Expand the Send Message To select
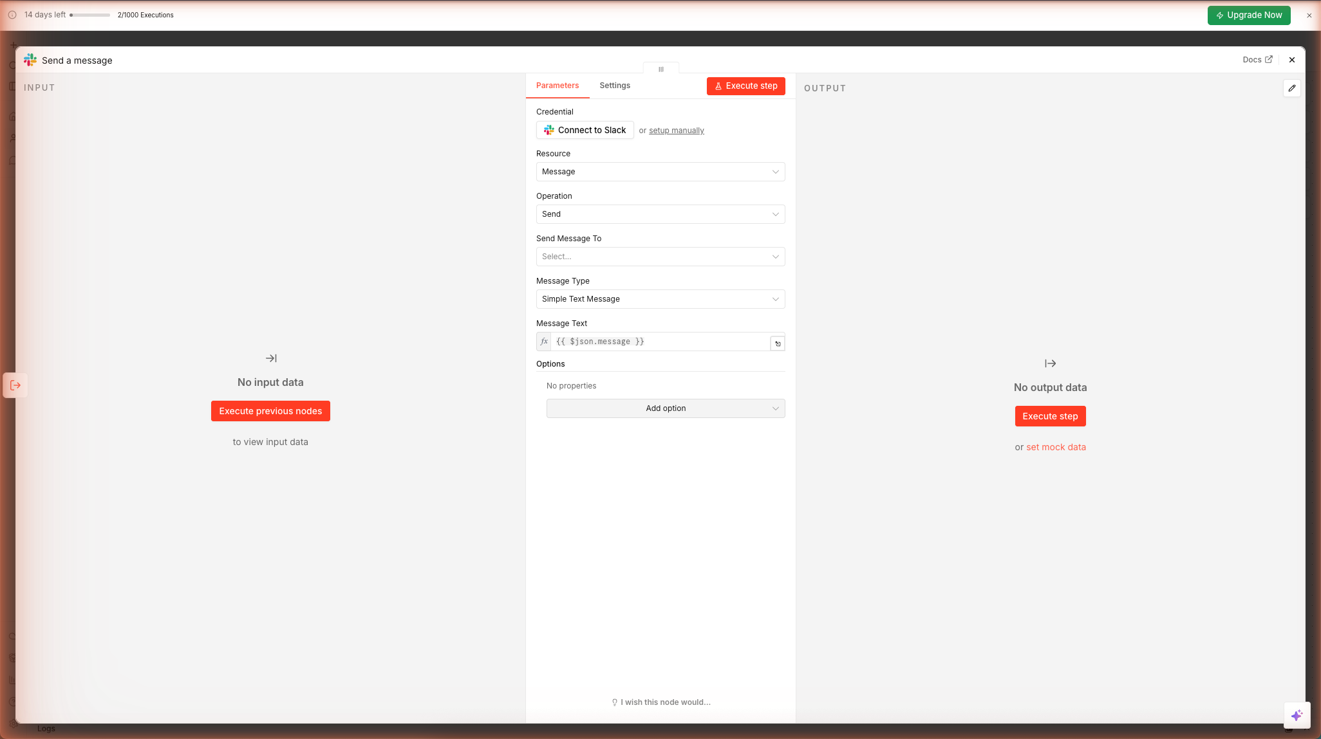This screenshot has width=1321, height=739. click(660, 257)
